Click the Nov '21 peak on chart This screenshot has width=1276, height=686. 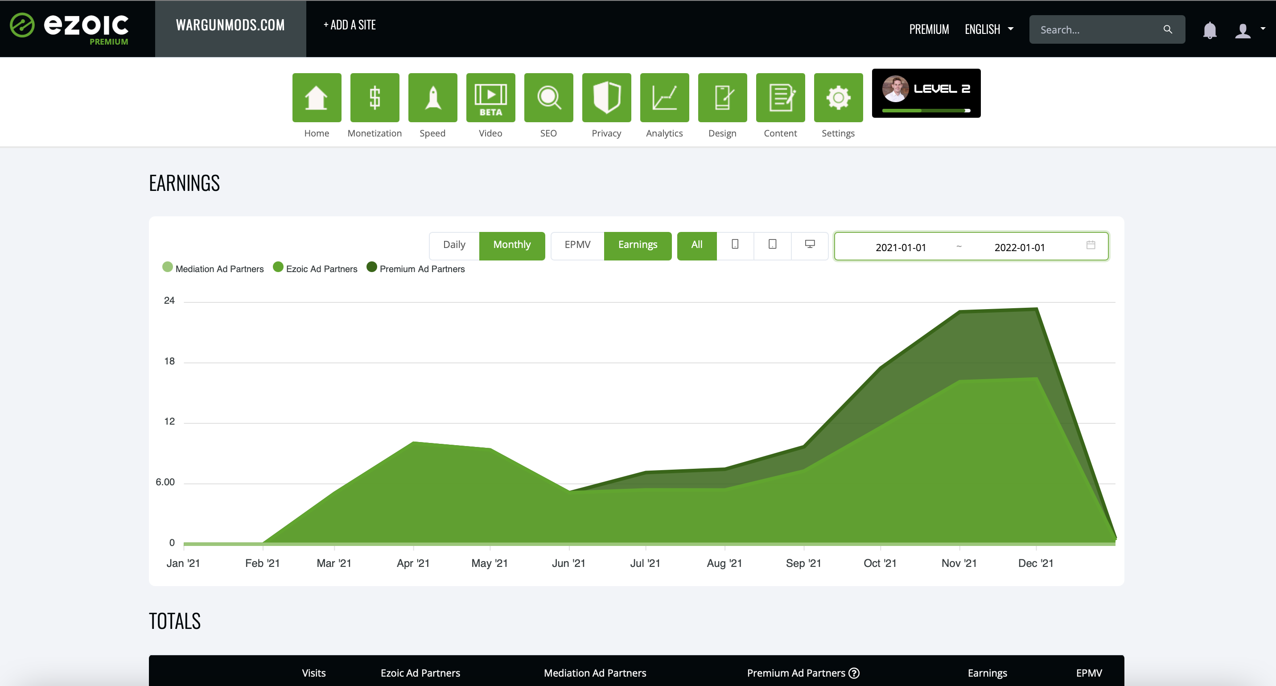(959, 311)
